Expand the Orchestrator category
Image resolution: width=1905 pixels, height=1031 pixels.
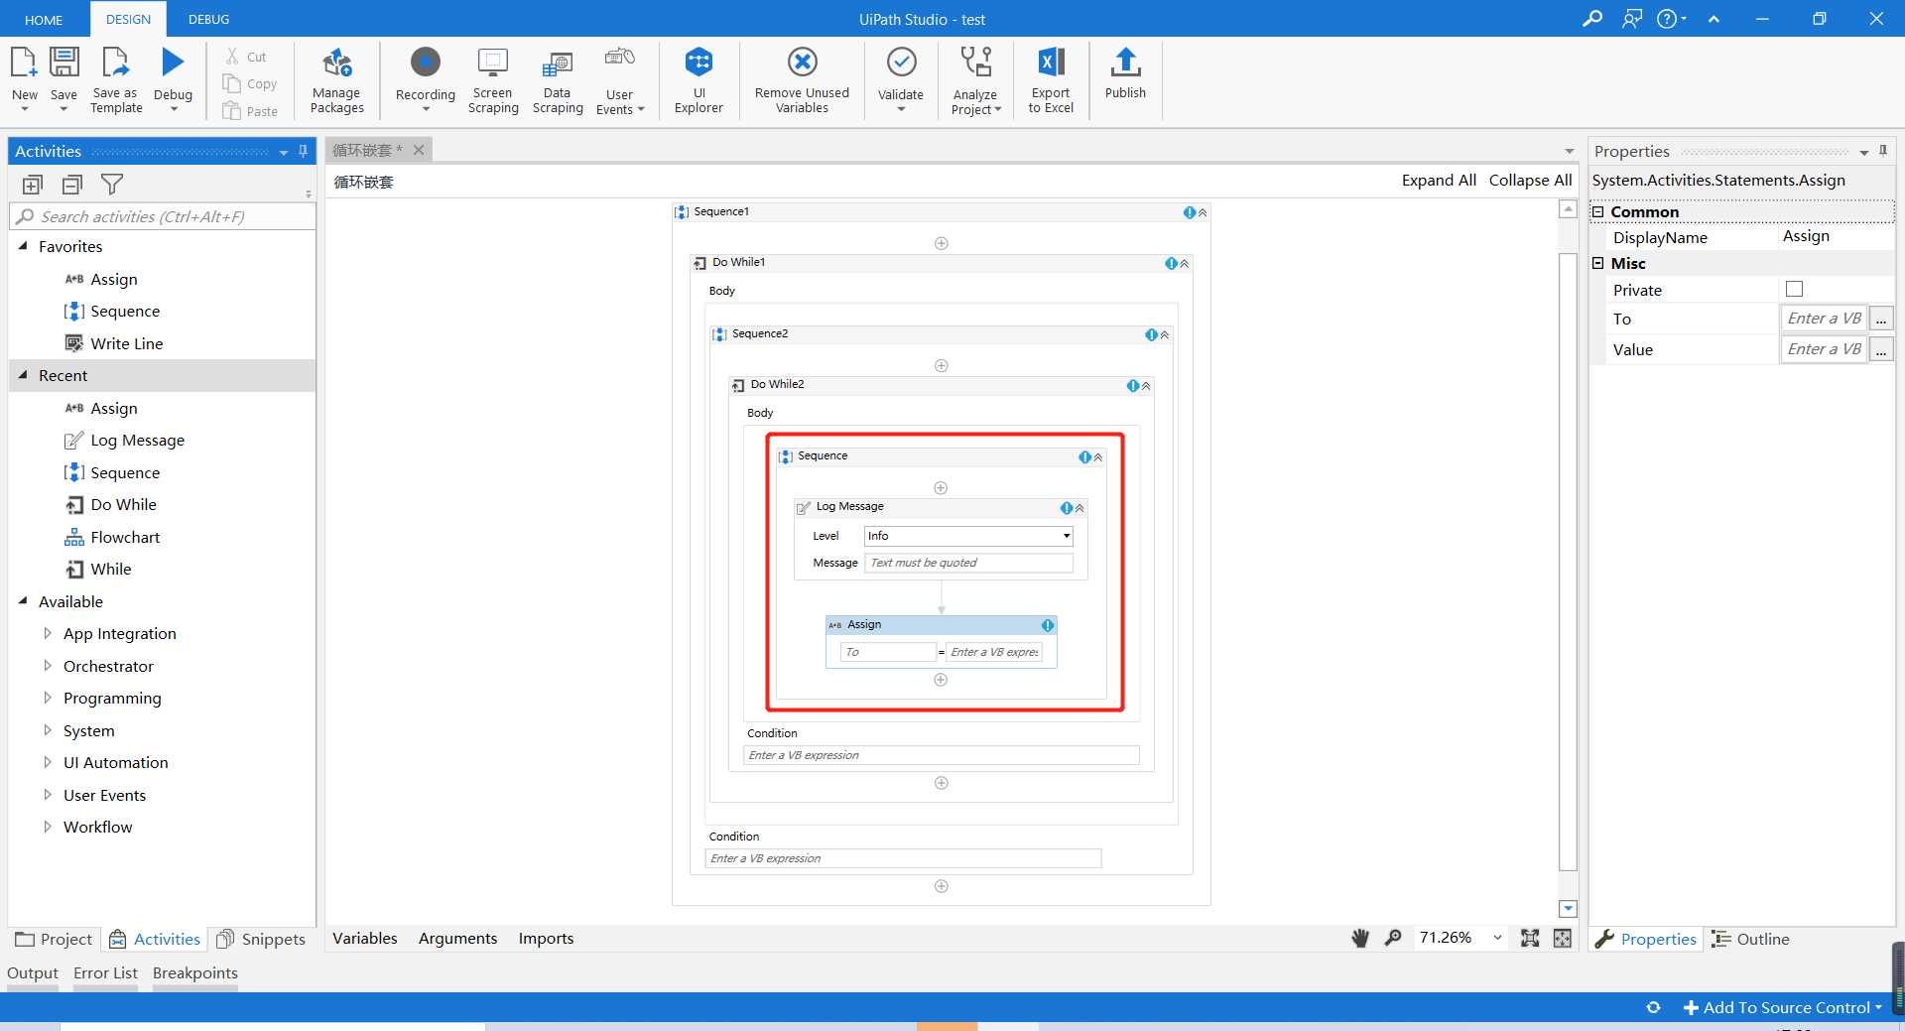click(47, 666)
